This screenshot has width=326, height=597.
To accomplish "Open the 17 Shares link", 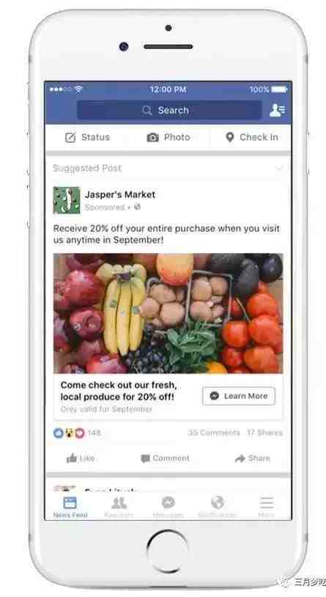I will [x=264, y=433].
